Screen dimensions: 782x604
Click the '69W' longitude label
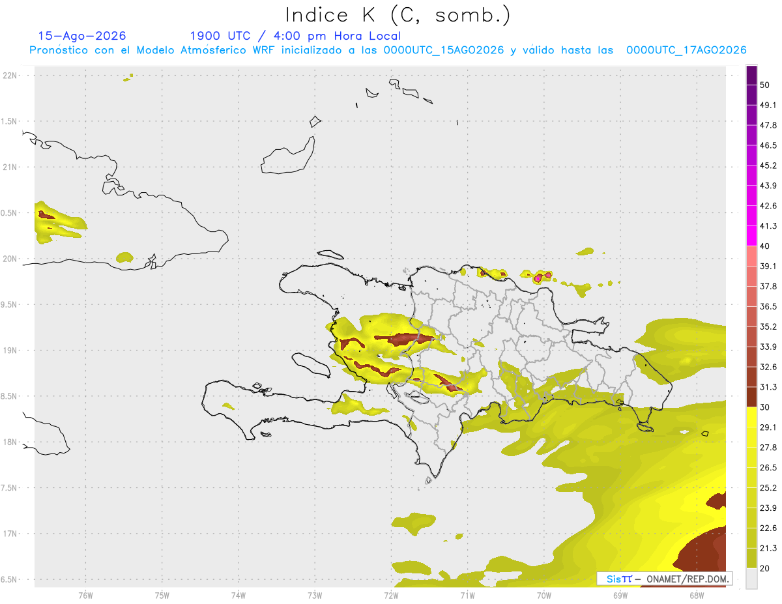point(620,595)
